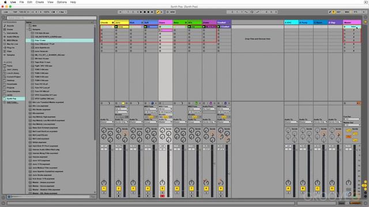This screenshot has height=207, width=369.
Task: Launch the Juno track clip in scene one
Action: tap(116, 27)
